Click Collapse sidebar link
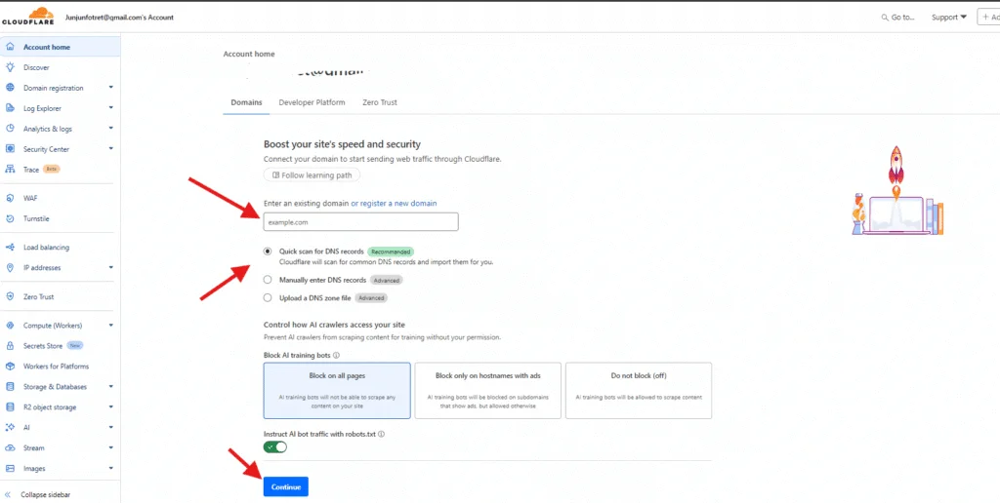This screenshot has height=503, width=1000. click(x=45, y=495)
